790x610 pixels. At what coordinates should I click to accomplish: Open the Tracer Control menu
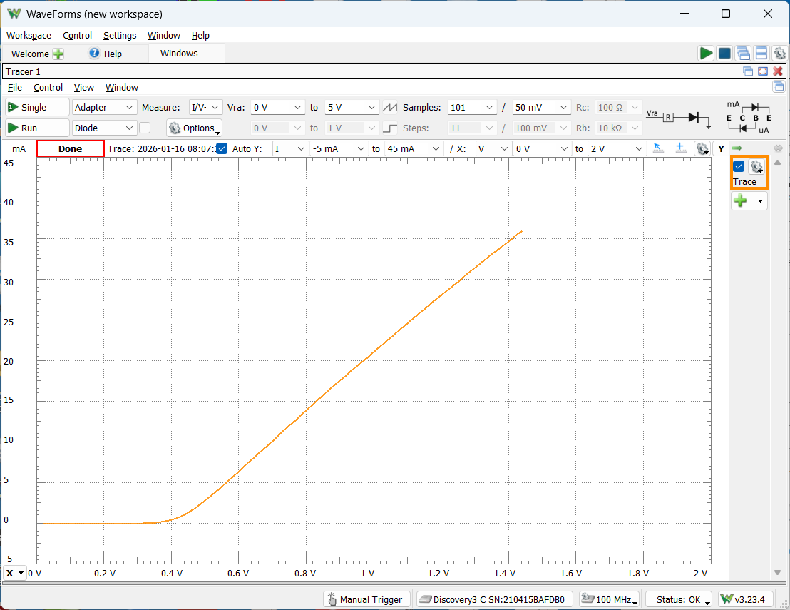coord(48,87)
